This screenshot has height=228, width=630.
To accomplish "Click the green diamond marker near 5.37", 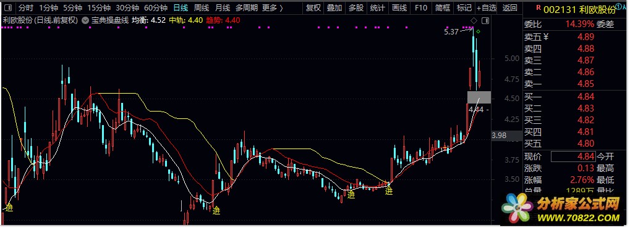I will [479, 31].
